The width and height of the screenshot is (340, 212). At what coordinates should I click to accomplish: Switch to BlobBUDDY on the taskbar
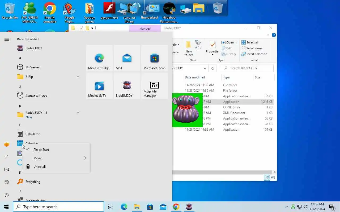pos(189,207)
